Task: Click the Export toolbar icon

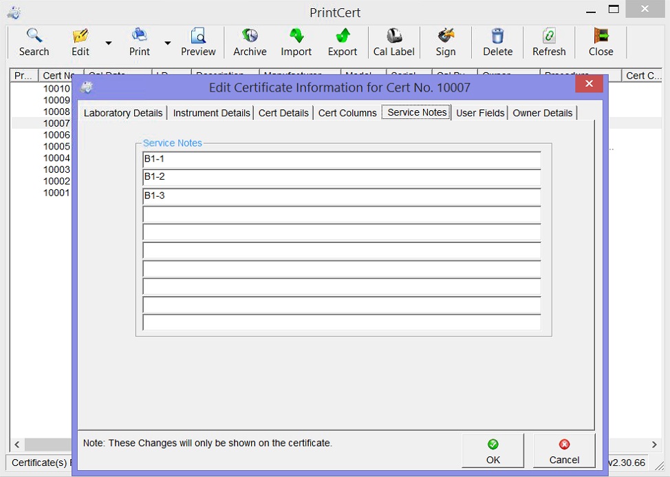Action: point(342,43)
